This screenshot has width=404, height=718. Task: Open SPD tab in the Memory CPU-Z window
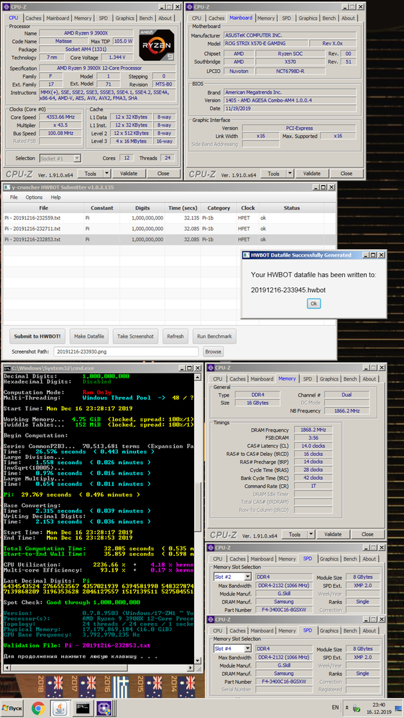[x=308, y=379]
